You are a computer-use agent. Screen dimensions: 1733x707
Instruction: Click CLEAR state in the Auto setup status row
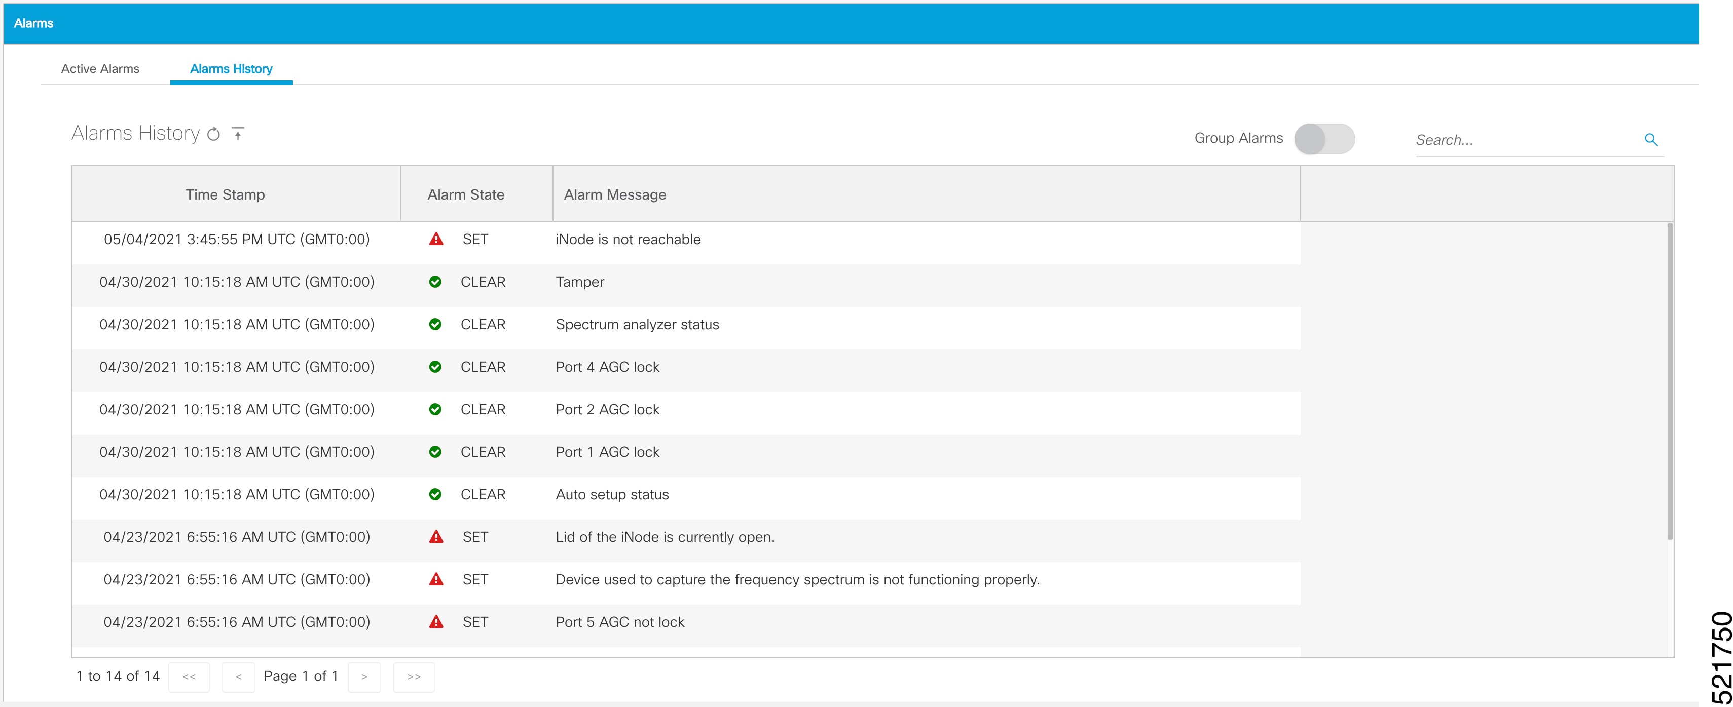point(483,495)
